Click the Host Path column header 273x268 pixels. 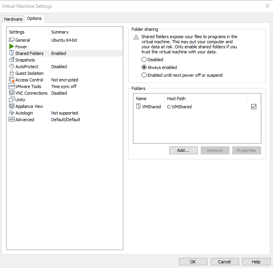pos(206,99)
